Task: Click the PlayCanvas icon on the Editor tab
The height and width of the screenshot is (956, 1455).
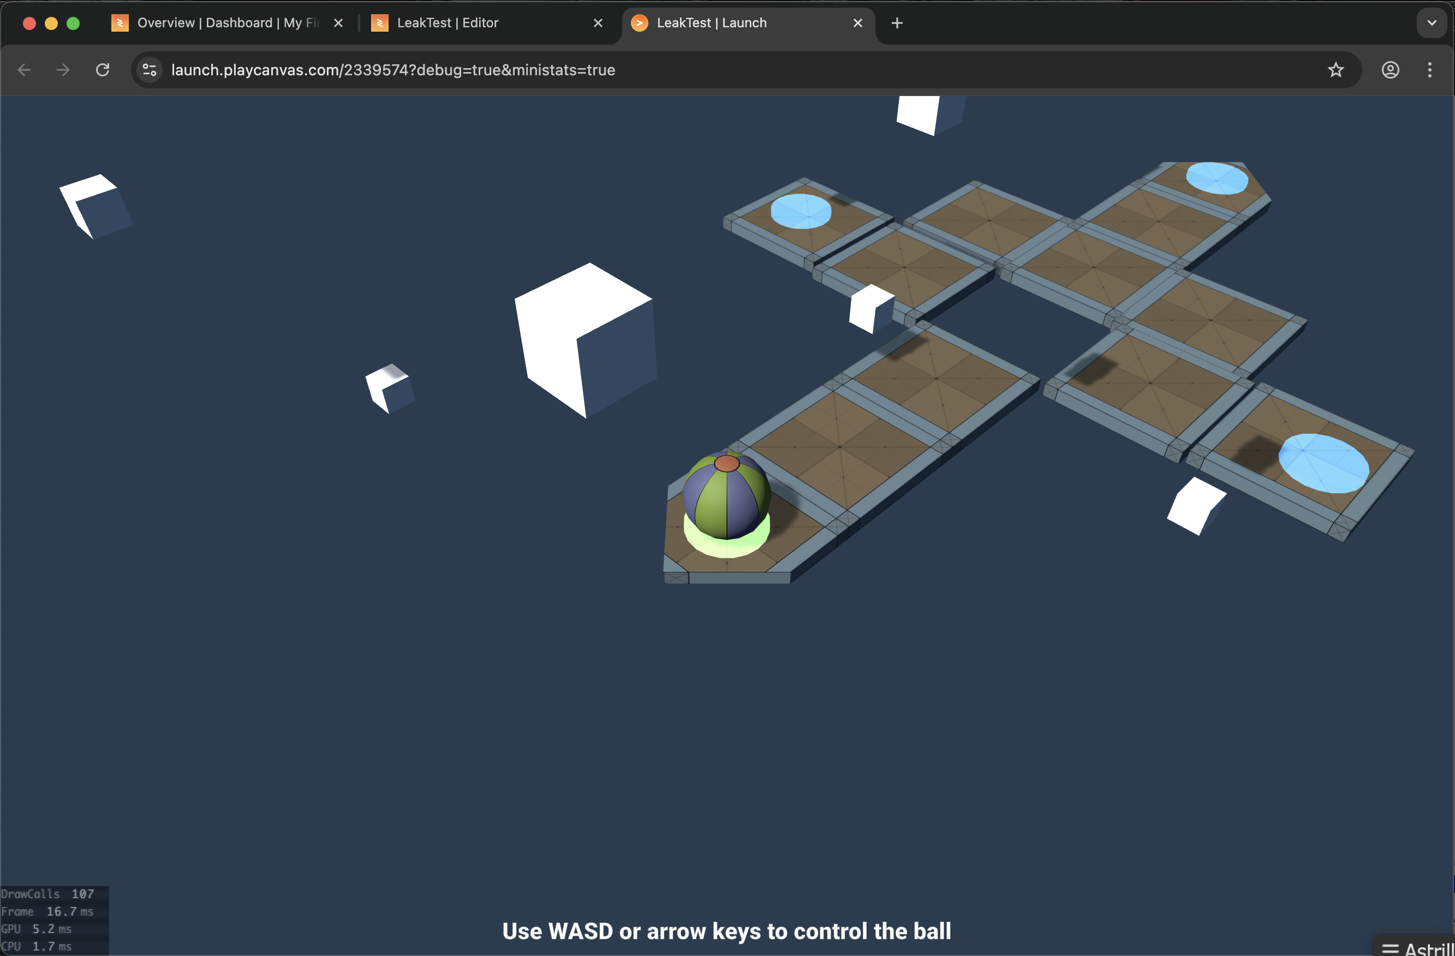Action: click(380, 22)
